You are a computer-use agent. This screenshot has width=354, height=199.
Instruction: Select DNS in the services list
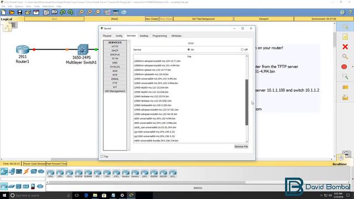coord(115,62)
